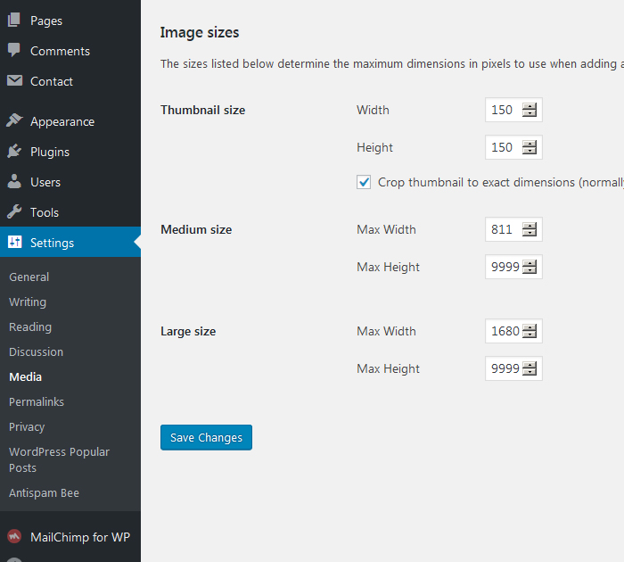The width and height of the screenshot is (624, 562).
Task: Decrease Thumbnail Height with down arrow
Action: point(530,151)
